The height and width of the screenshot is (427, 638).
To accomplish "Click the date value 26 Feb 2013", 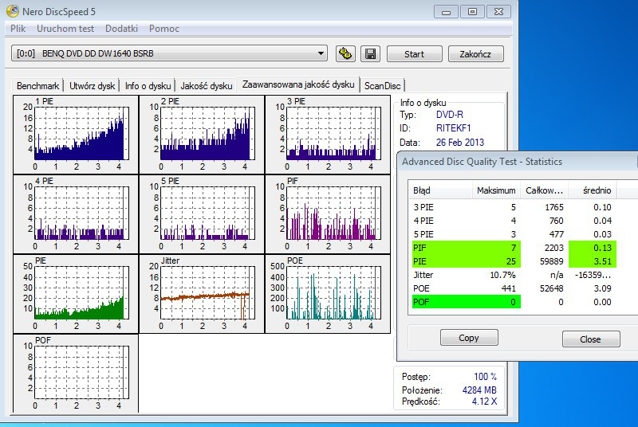I will point(460,143).
